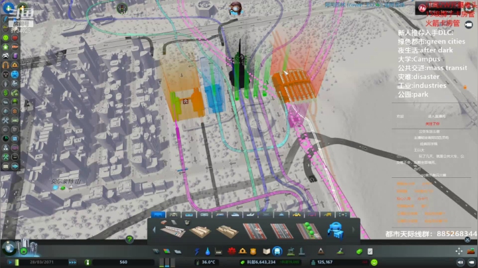The image size is (478, 268).
Task: Open the Electricity build menu
Action: (197, 251)
